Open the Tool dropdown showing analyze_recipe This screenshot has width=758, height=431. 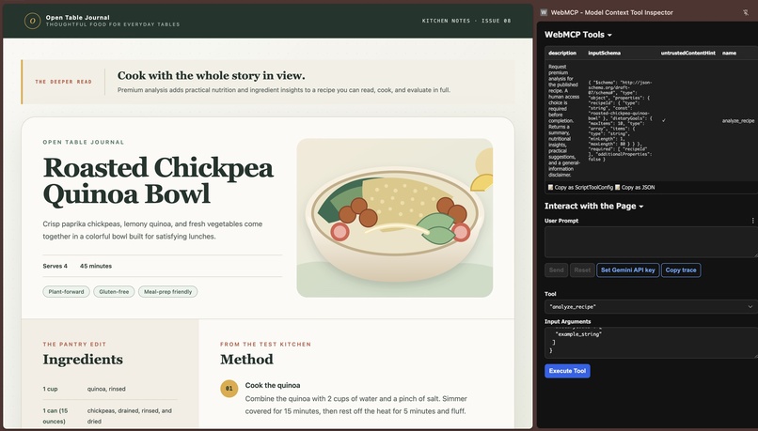tap(651, 306)
